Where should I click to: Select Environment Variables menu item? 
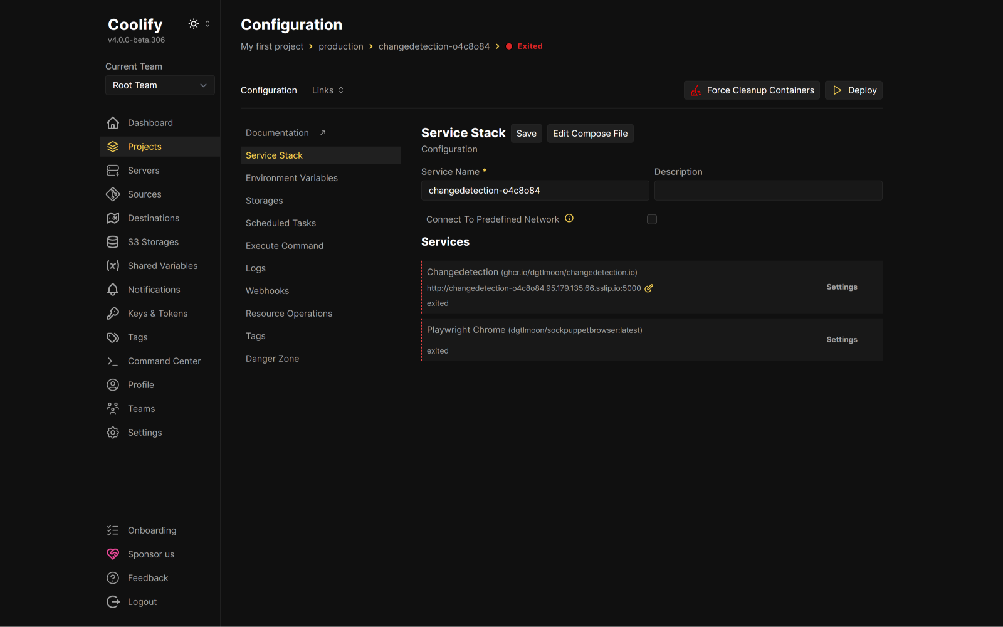click(x=291, y=178)
